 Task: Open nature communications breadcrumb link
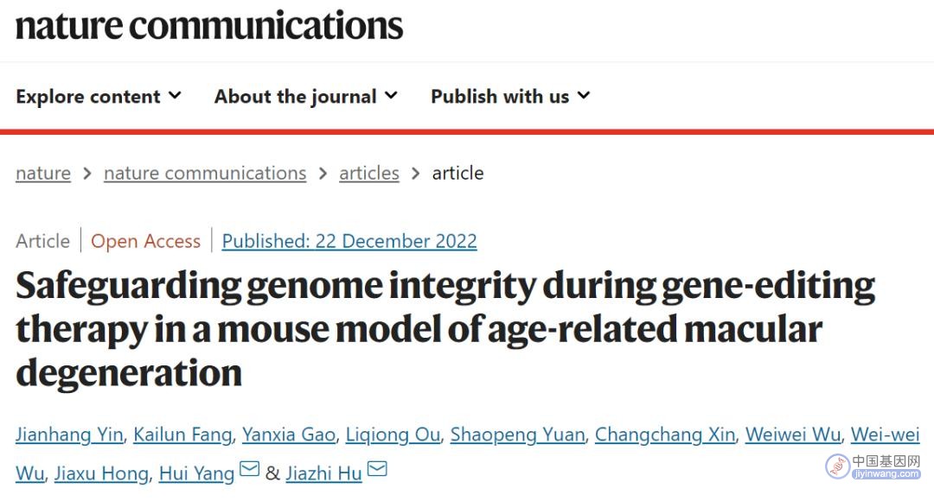click(205, 173)
